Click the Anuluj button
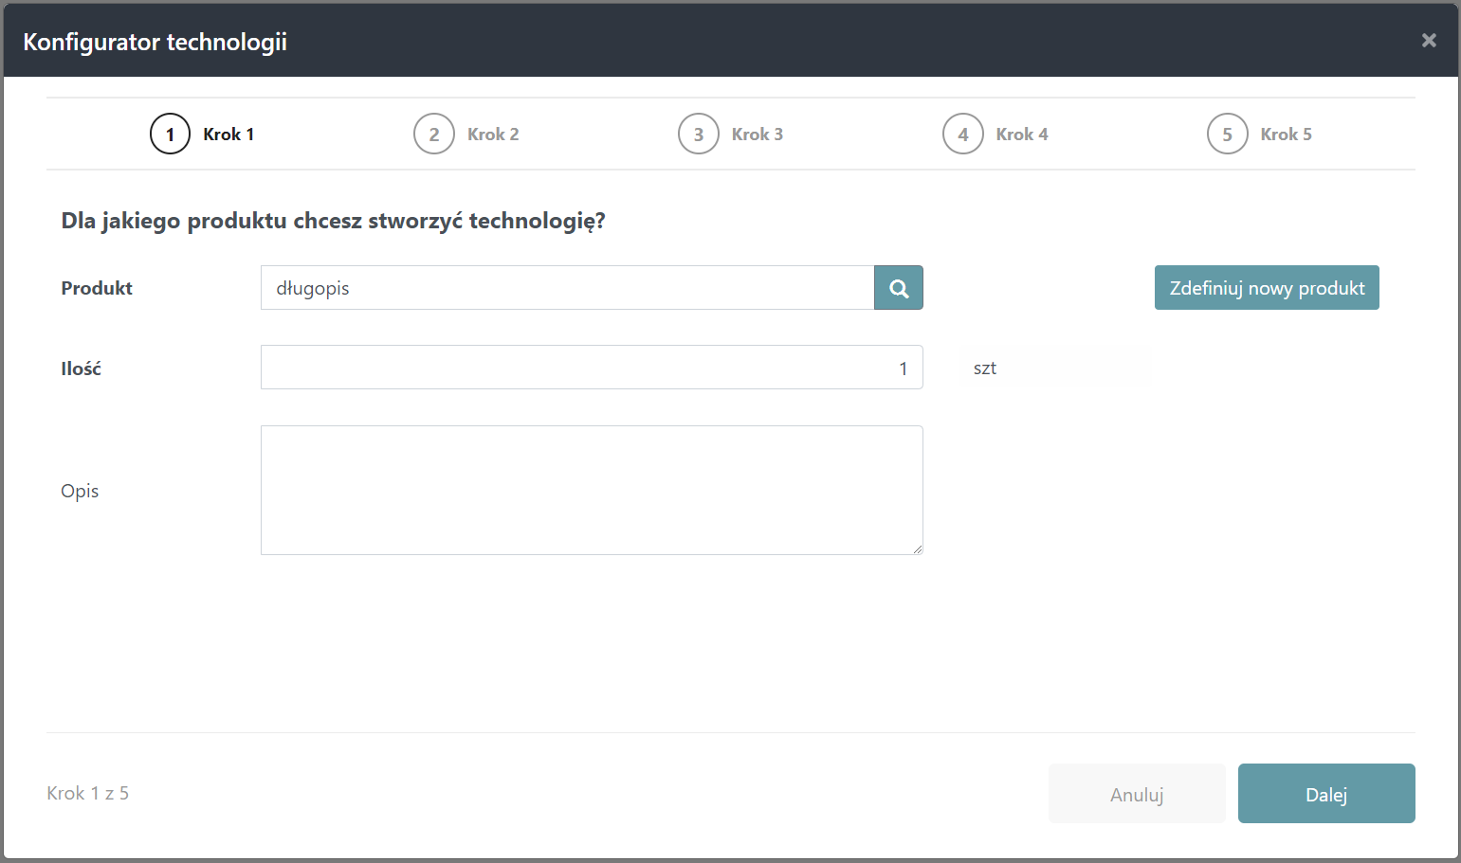Viewport: 1461px width, 863px height. click(x=1137, y=794)
